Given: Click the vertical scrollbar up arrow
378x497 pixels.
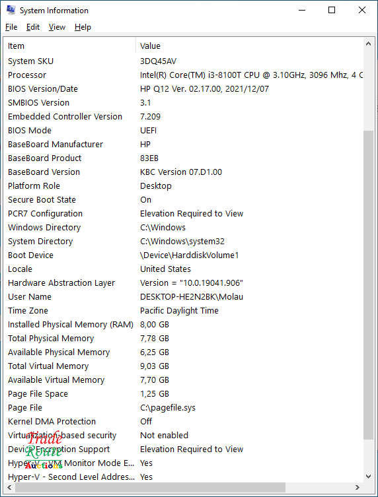Looking at the screenshot, I should click(x=368, y=44).
